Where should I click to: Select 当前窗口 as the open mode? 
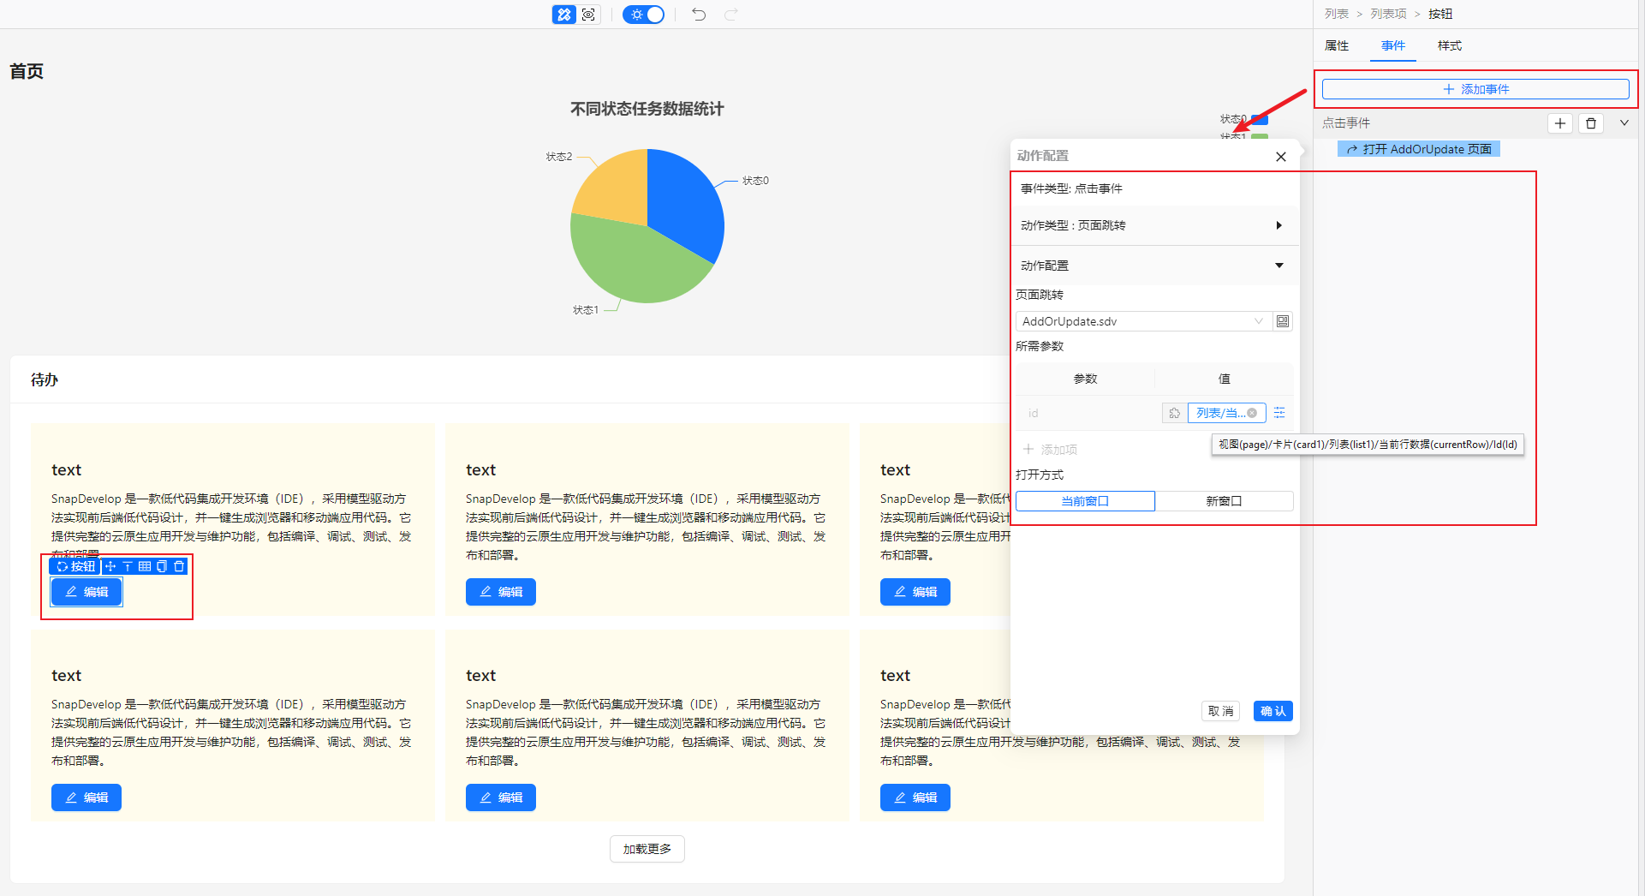tap(1085, 501)
